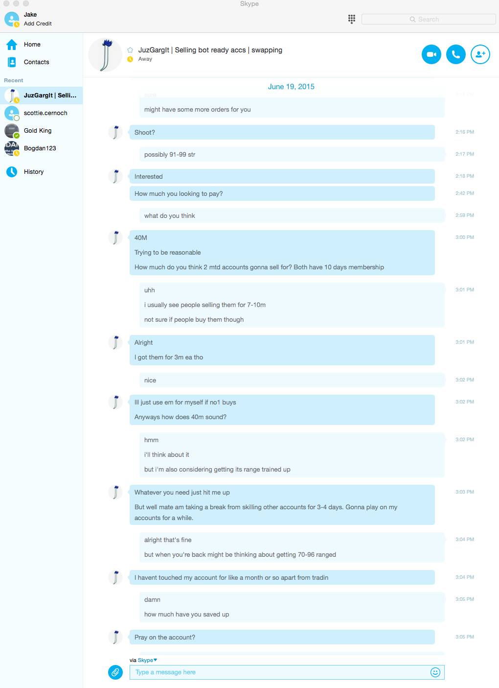Start a video call with JuzGargIt
The width and height of the screenshot is (499, 688).
coord(431,54)
